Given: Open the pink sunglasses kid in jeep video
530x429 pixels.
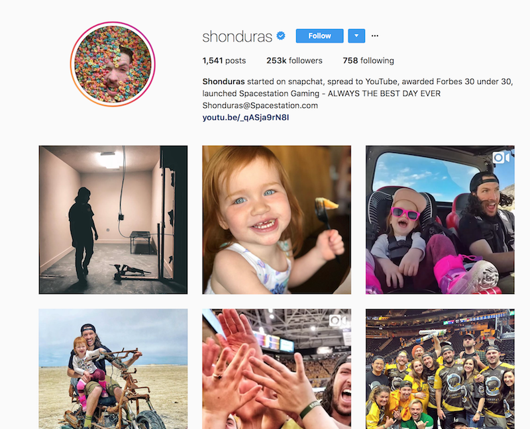Looking at the screenshot, I should [x=440, y=220].
